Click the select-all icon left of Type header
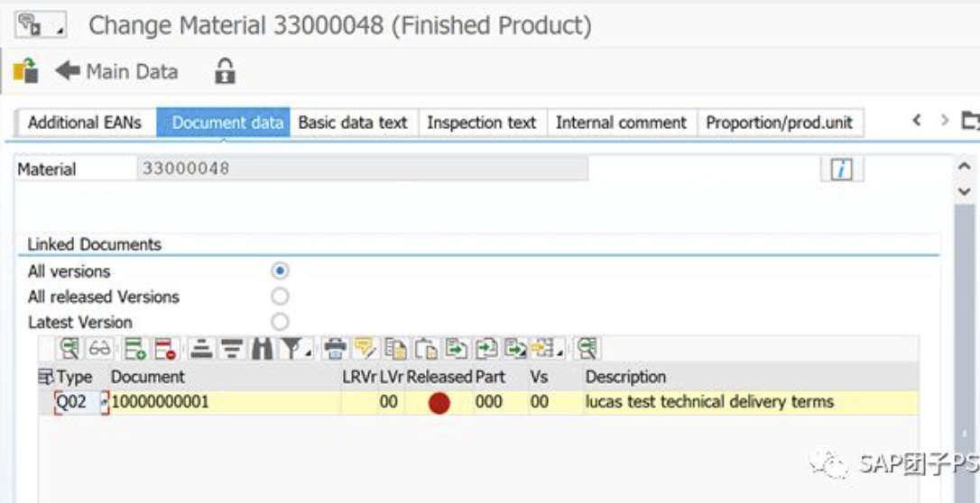The height and width of the screenshot is (503, 980). (46, 376)
